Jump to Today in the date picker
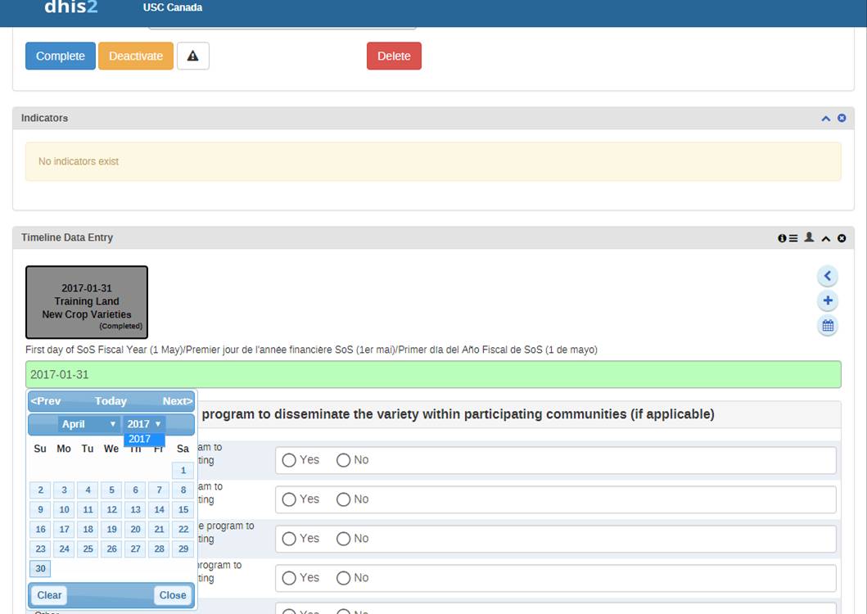The height and width of the screenshot is (614, 867). tap(111, 401)
